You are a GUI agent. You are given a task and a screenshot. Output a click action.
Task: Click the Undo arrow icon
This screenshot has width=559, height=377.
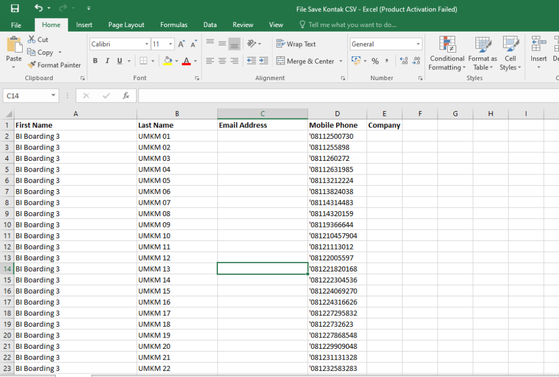pos(38,8)
